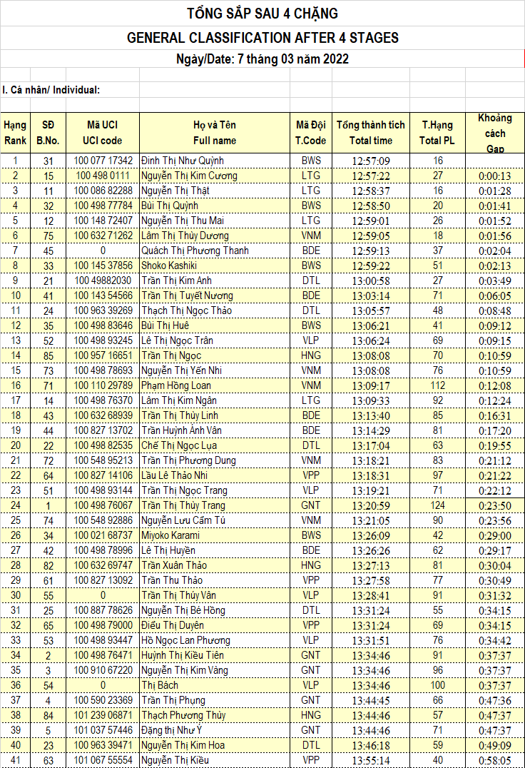Select the 'GENERAL CLASSIFICATION AFTER 4 STAGES' heading

pos(262,37)
